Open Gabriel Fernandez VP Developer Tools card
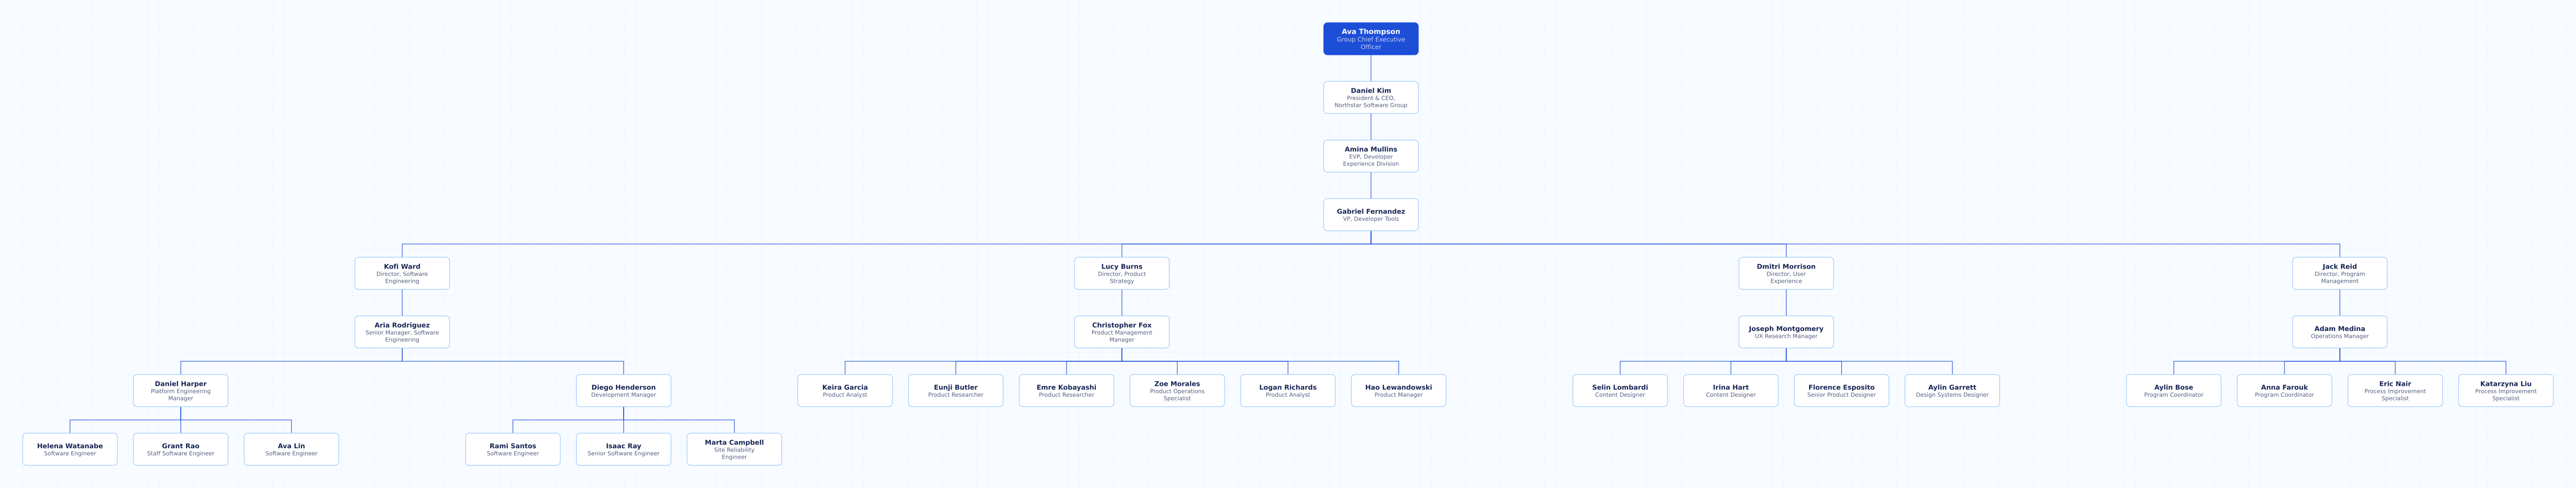 pos(1370,215)
